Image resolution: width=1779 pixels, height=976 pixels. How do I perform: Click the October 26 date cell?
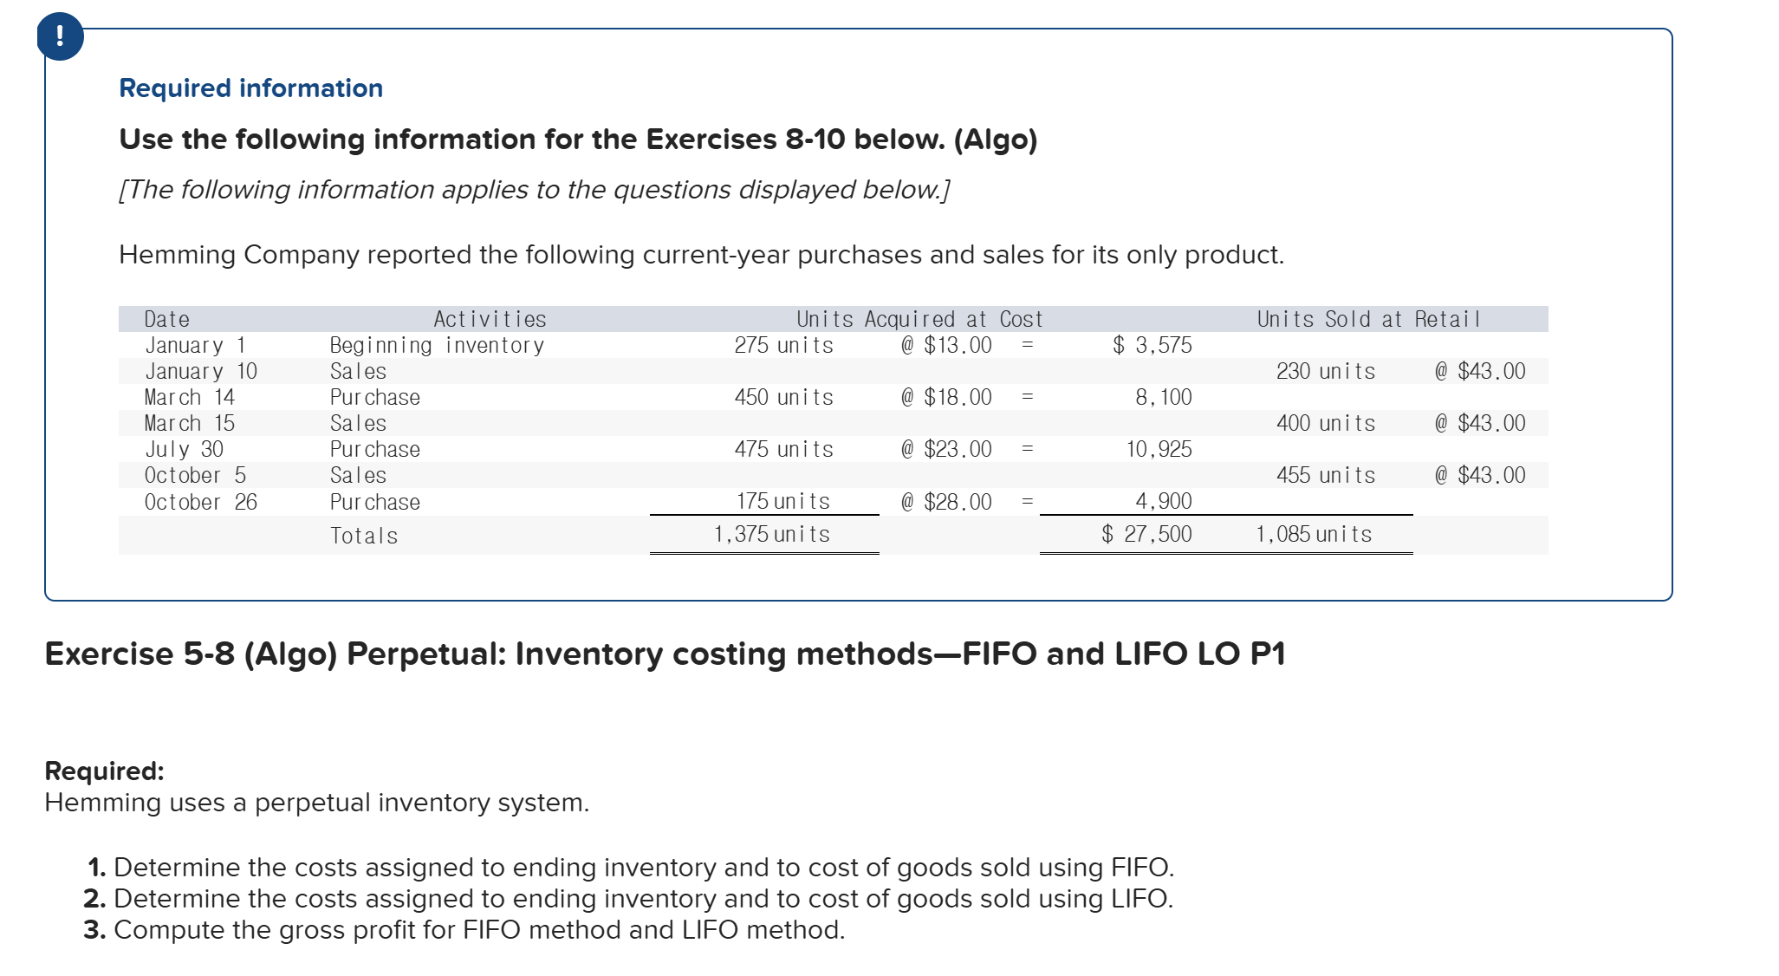coord(201,502)
